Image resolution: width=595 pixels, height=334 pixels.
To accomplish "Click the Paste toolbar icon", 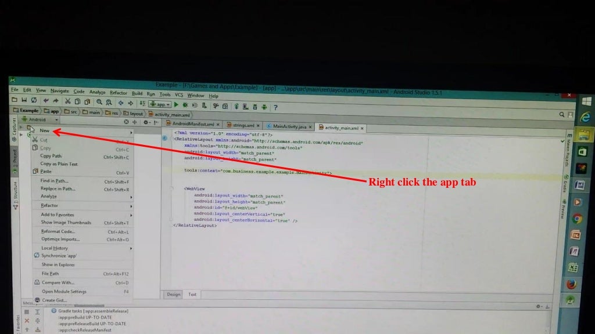I will 87,101.
